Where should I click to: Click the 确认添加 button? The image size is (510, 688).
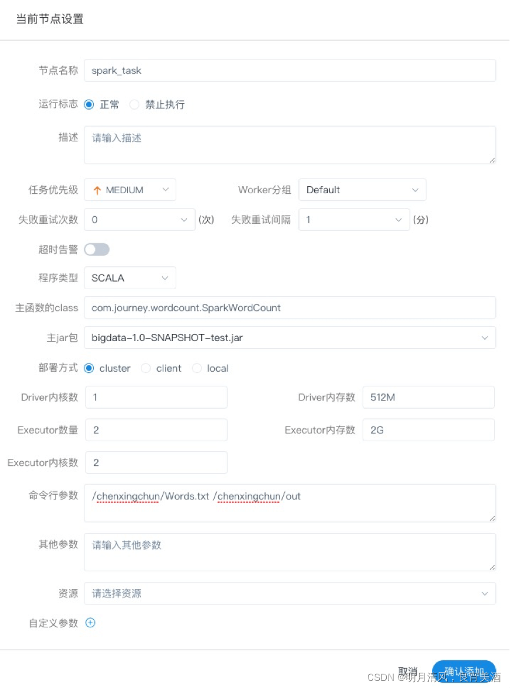[x=465, y=672]
